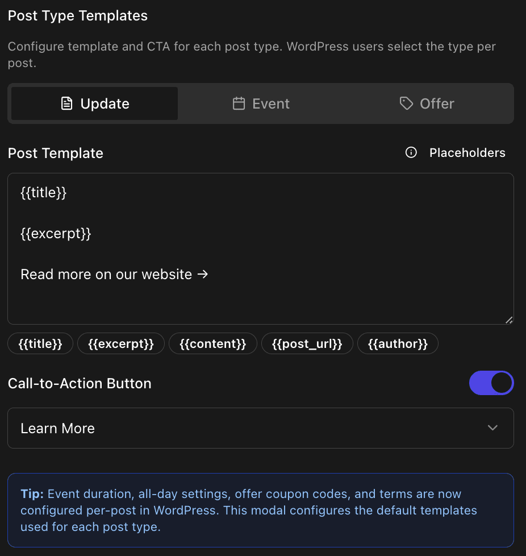Click the tag icon on the Offer tab
This screenshot has height=556, width=526.
coord(406,103)
